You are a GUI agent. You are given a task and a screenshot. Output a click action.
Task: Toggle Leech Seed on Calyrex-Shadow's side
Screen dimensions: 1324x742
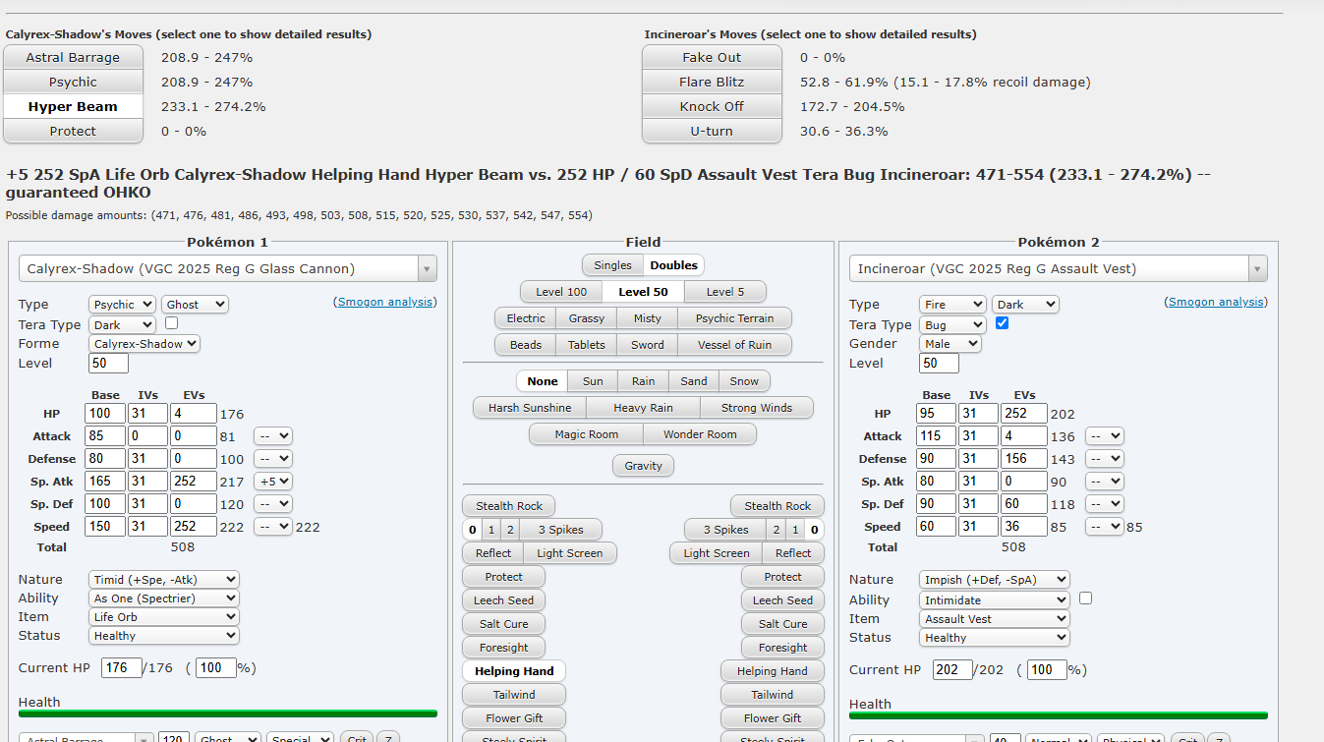(503, 600)
